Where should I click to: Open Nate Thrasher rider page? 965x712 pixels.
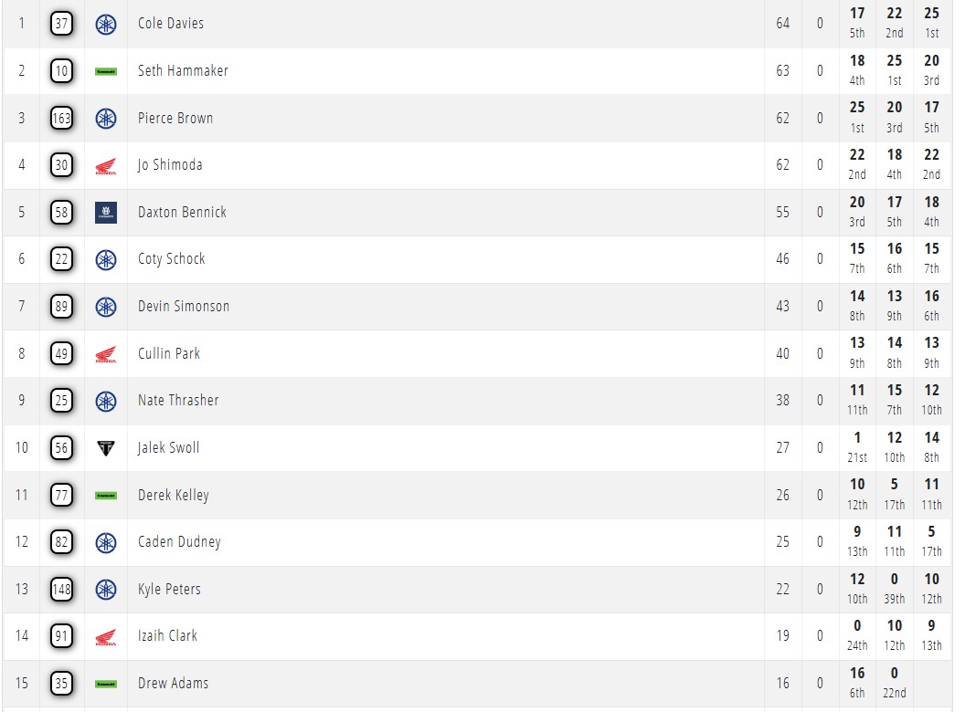[x=178, y=401]
